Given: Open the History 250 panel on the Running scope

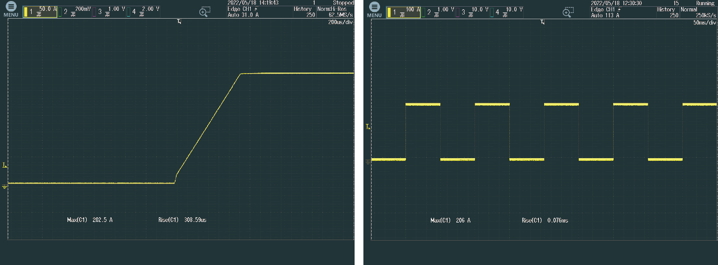Looking at the screenshot, I should coord(666,12).
